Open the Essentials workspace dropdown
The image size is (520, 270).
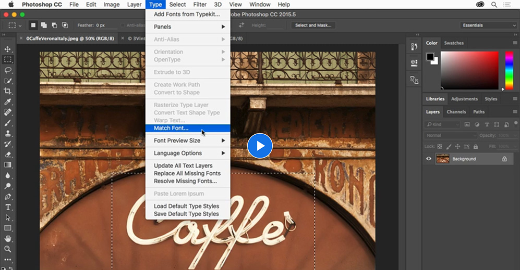coord(488,25)
